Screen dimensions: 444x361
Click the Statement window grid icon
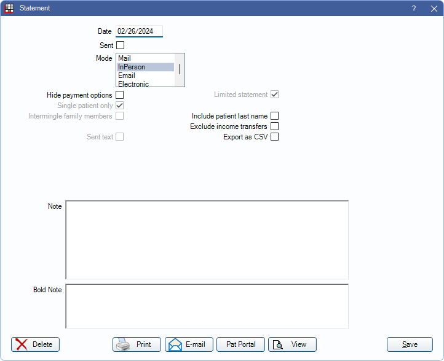pos(9,9)
